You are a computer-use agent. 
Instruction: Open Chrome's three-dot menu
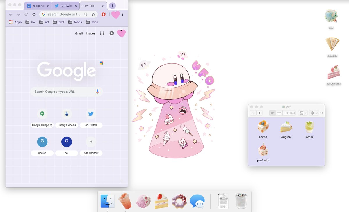(123, 14)
